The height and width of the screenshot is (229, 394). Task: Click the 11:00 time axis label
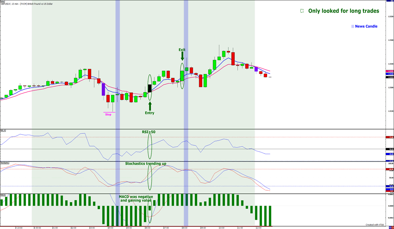240,228
